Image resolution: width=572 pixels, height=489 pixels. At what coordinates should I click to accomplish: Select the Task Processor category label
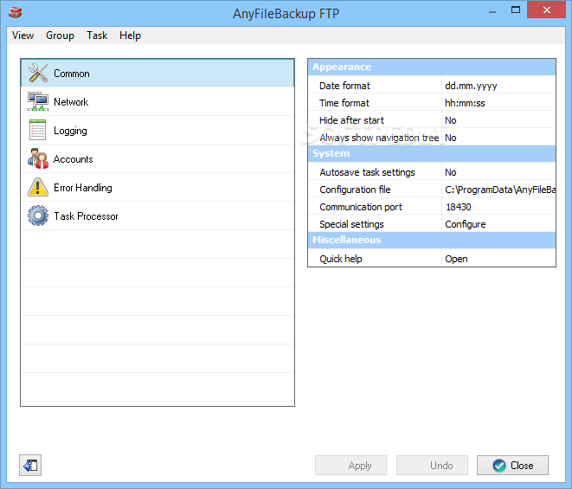coord(86,216)
